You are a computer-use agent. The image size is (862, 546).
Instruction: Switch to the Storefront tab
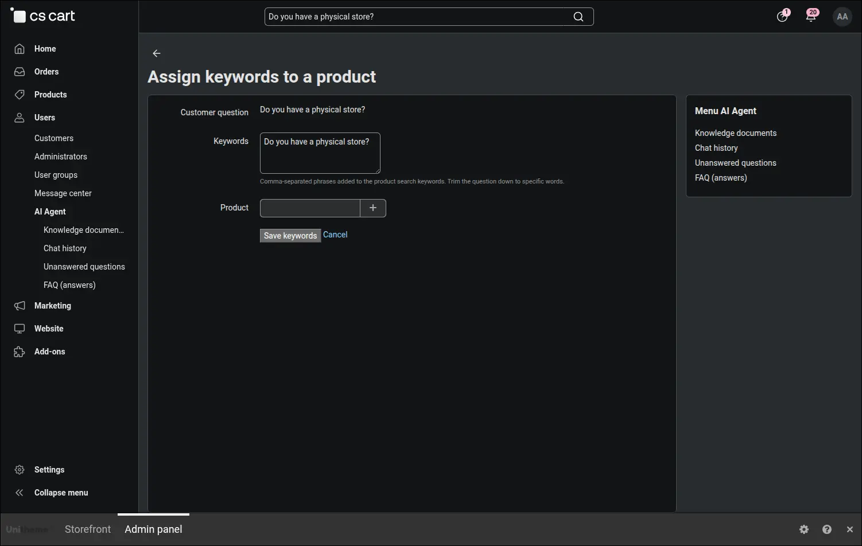point(88,529)
